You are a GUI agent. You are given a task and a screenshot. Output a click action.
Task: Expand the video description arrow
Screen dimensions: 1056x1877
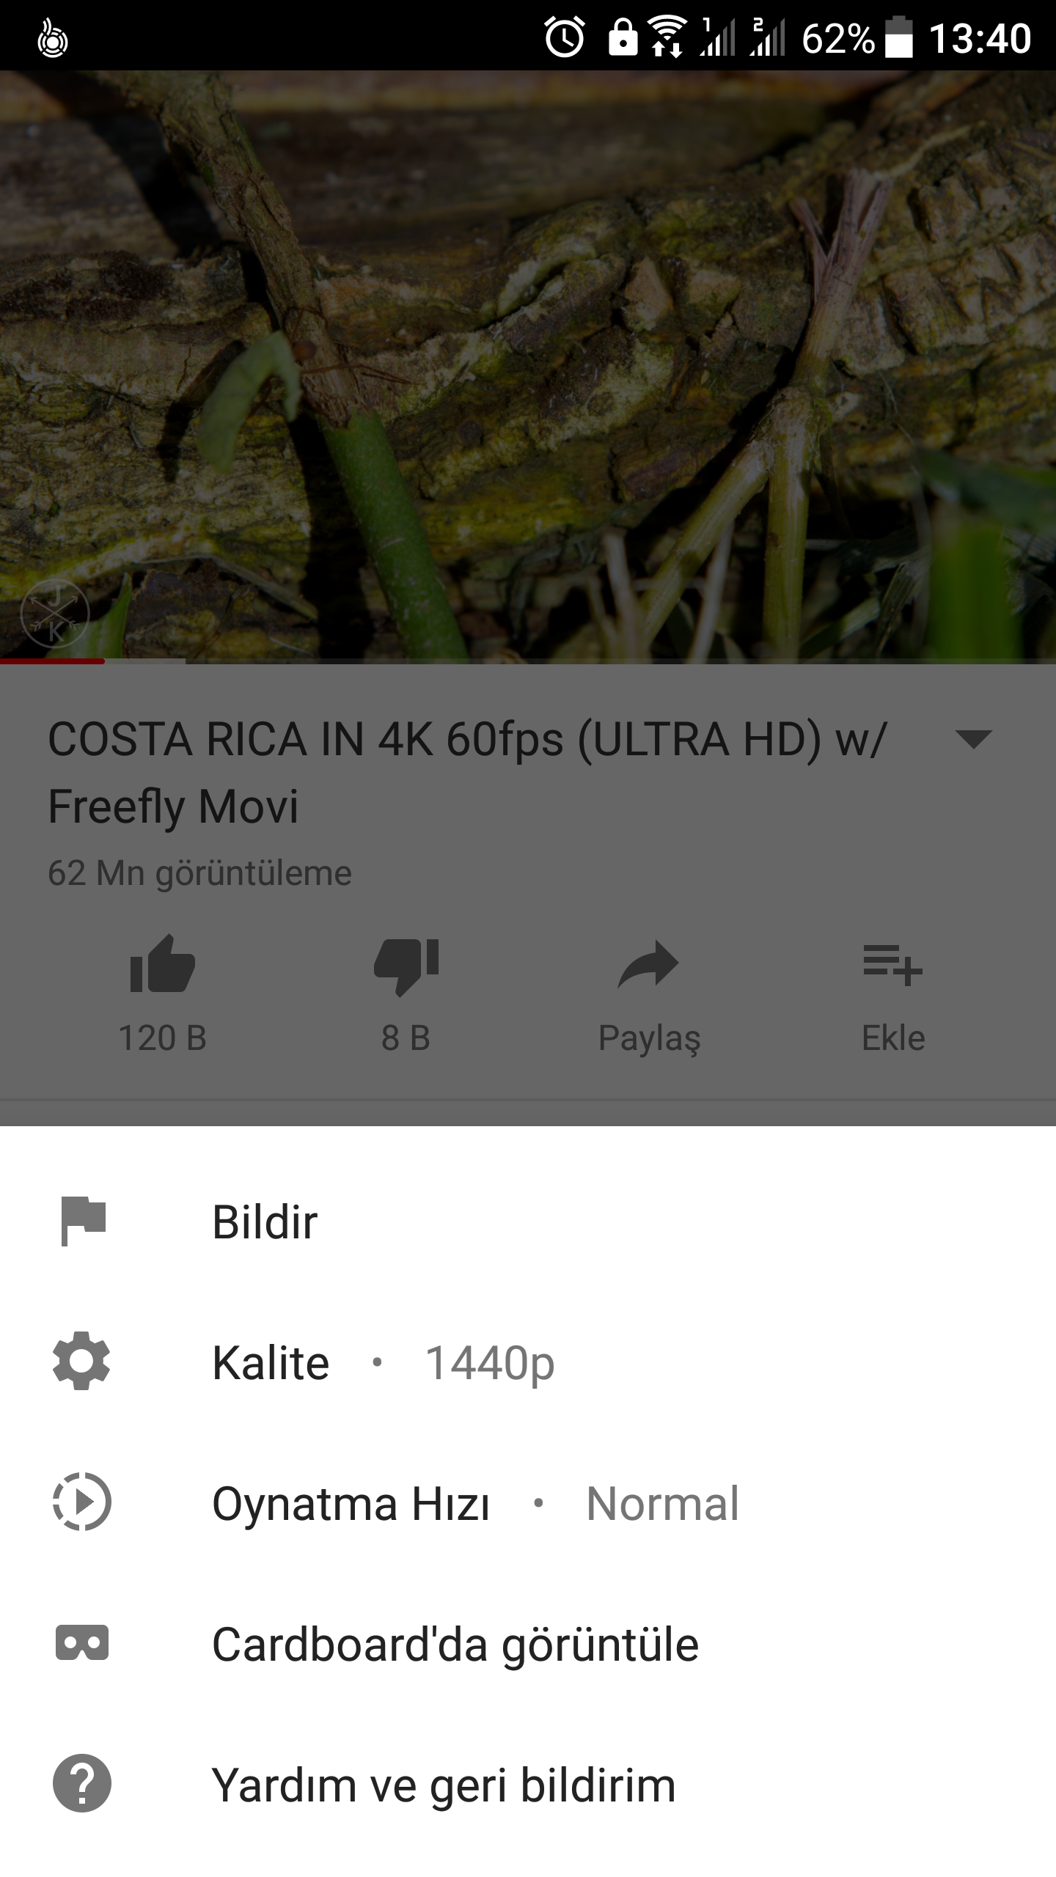[974, 739]
